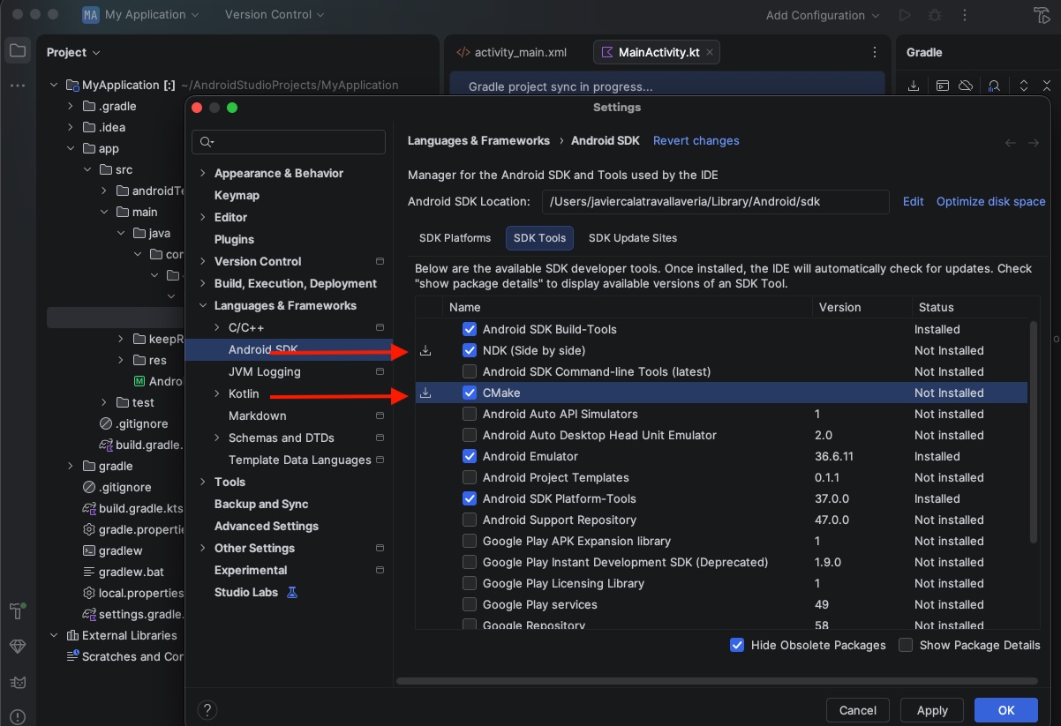
Task: Click the Cancel button
Action: pos(858,710)
